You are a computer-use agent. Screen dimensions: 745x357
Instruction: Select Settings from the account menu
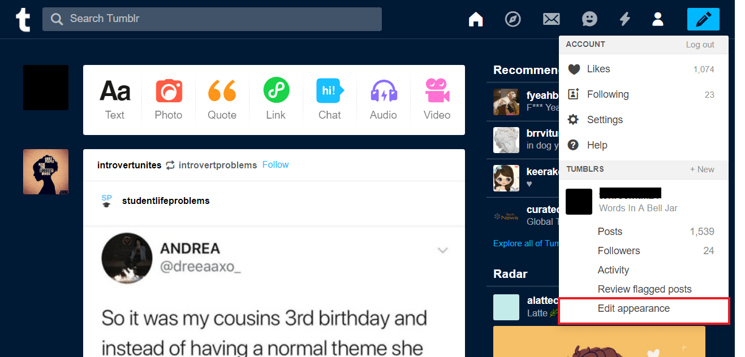tap(605, 119)
